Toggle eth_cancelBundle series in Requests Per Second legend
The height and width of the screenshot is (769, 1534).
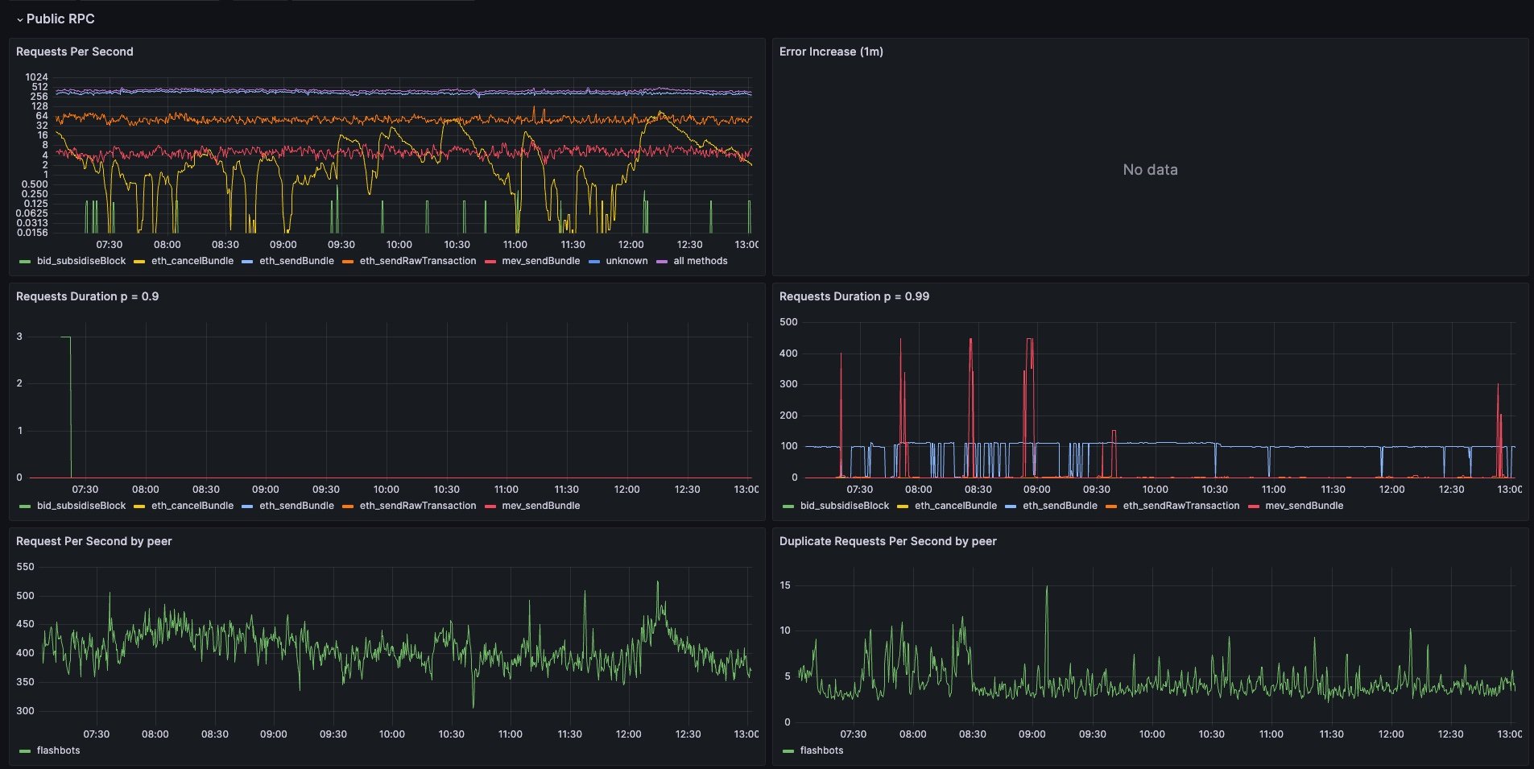click(x=193, y=261)
